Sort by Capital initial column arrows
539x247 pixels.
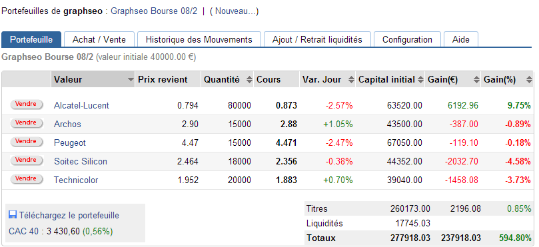tap(420, 80)
